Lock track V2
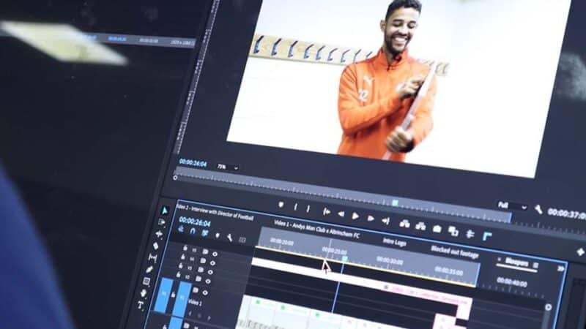Screen dimensions: 586x329 pyautogui.click(x=178, y=276)
